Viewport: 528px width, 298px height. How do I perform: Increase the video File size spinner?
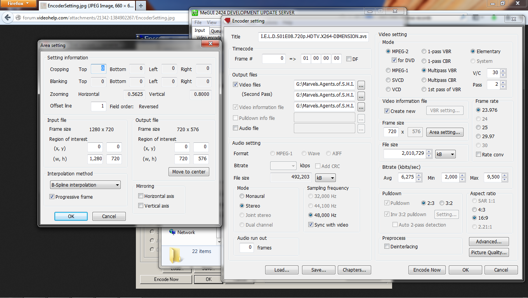[x=429, y=152]
